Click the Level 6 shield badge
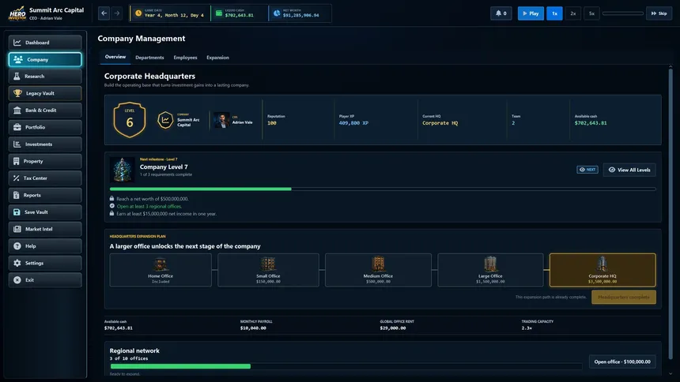This screenshot has height=382, width=680. (x=129, y=120)
